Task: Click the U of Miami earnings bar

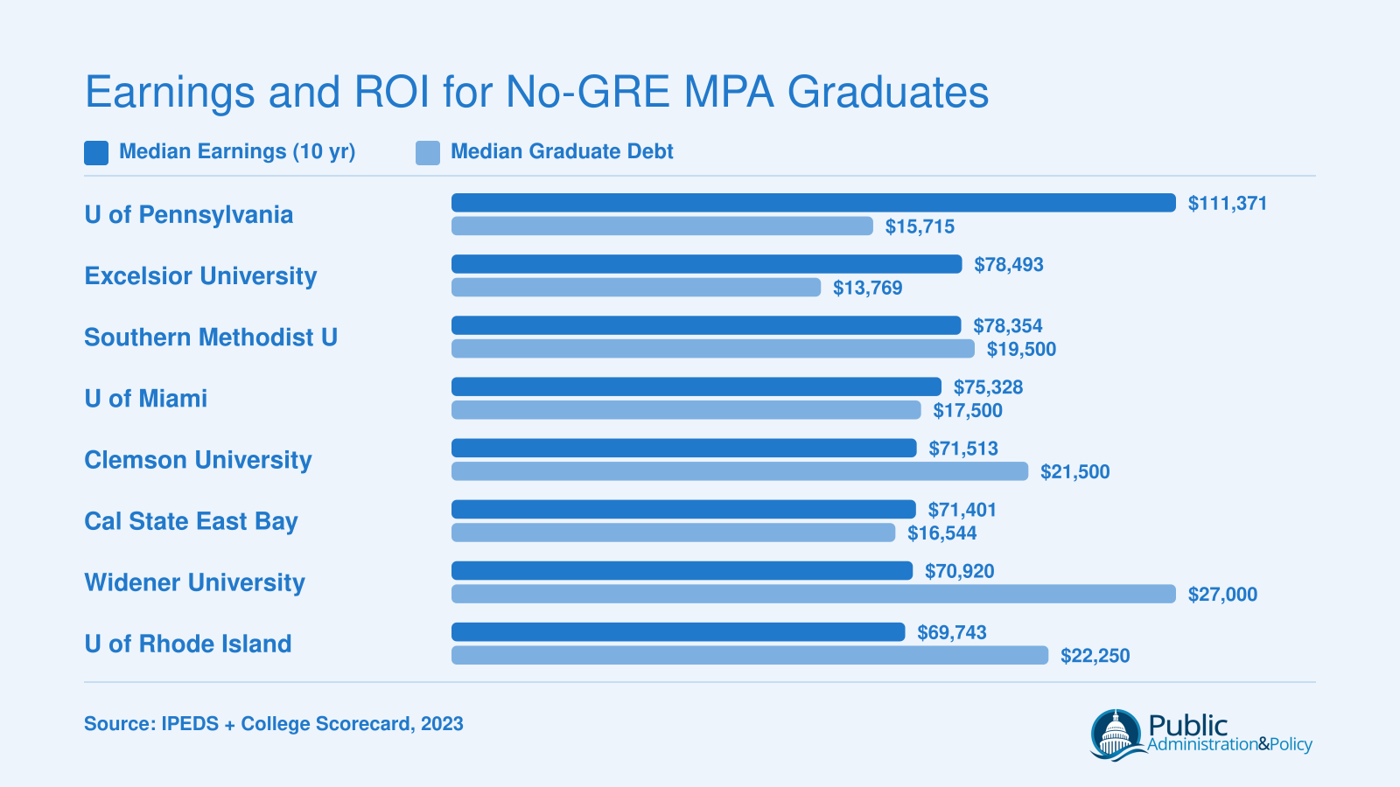Action: (x=696, y=387)
